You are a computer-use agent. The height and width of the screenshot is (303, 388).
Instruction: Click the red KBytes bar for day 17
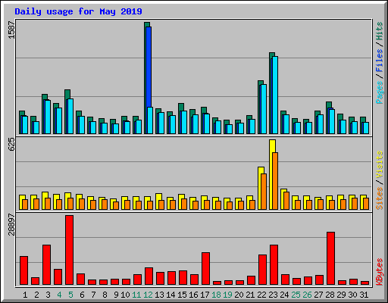(x=206, y=269)
